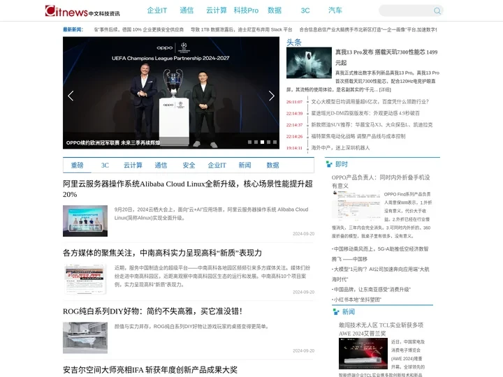Show next carousel slide arrow

coord(271,96)
